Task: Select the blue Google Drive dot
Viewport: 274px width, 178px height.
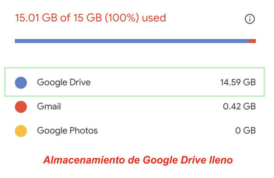Action: [x=21, y=83]
